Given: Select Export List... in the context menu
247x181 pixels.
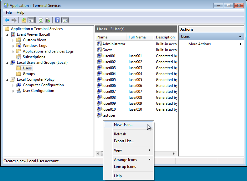Looking at the screenshot, I should coord(124,141).
